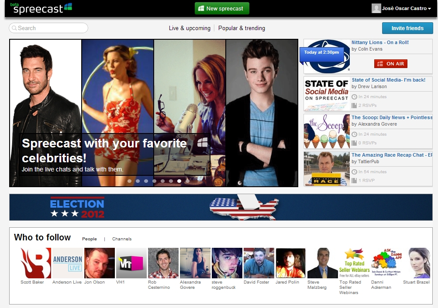Click the ON AIR badge
Screen dimensions: 438x308
point(390,64)
